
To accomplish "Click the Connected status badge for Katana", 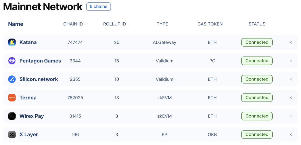I will 257,42.
